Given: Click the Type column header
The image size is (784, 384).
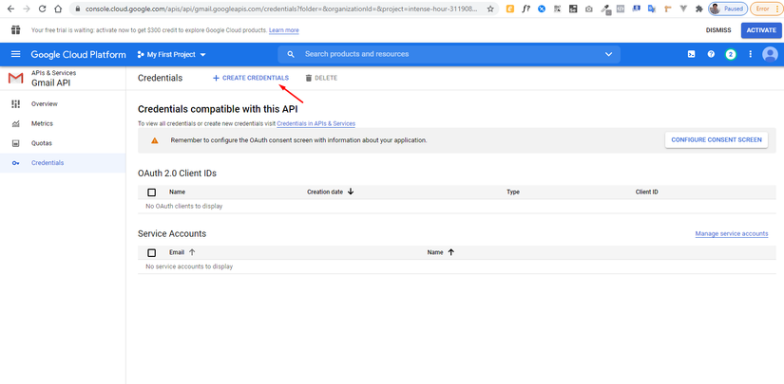Looking at the screenshot, I should (x=513, y=192).
